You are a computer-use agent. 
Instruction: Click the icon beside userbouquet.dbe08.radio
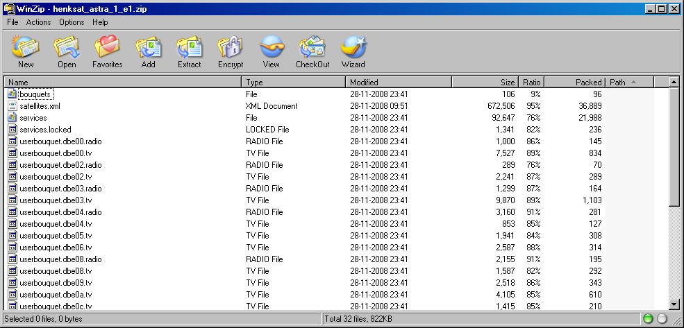tap(12, 259)
